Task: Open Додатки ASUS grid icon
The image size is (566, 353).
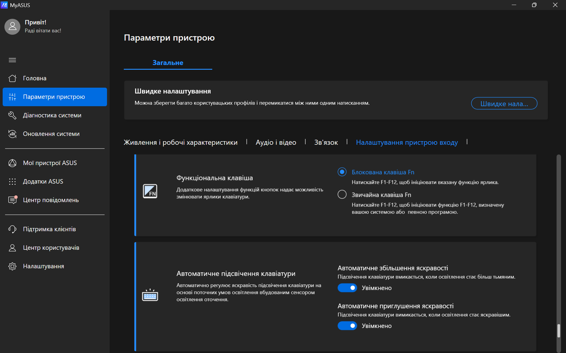Action: [x=12, y=182]
